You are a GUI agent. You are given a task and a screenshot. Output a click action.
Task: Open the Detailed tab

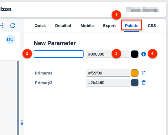pos(63,26)
